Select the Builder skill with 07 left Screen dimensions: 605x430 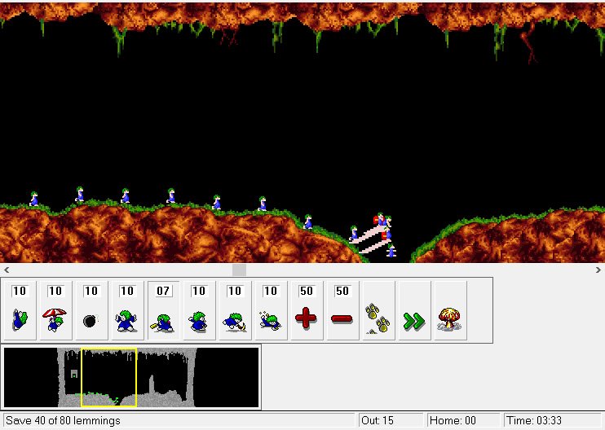coord(163,310)
